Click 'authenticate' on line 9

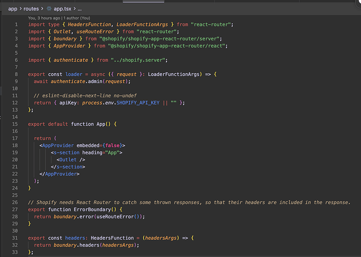pos(68,81)
